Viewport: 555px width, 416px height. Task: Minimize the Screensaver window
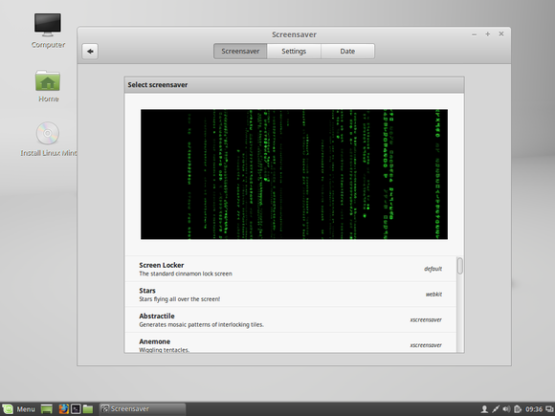tap(475, 34)
